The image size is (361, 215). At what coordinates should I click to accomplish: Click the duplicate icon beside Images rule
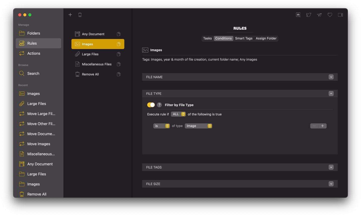118,44
